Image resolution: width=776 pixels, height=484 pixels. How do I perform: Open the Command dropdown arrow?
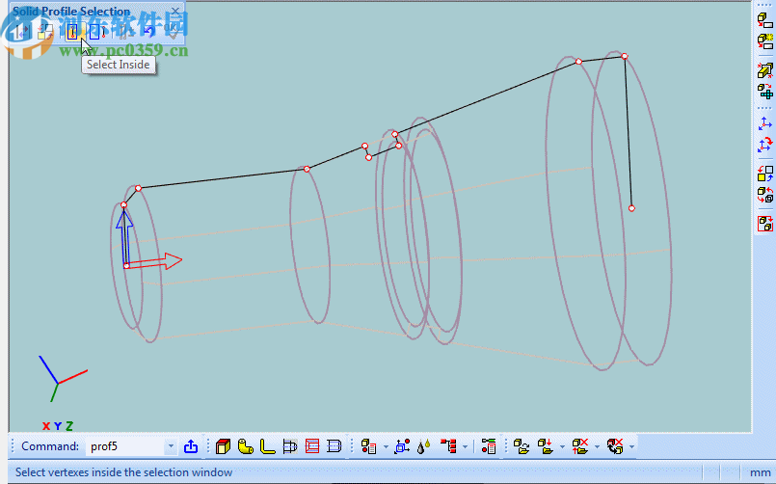tap(171, 446)
